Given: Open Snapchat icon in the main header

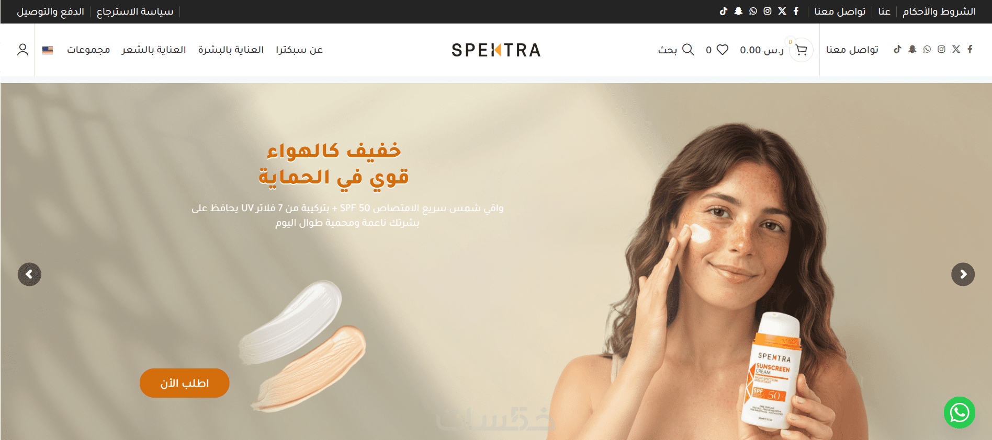Looking at the screenshot, I should coord(912,49).
